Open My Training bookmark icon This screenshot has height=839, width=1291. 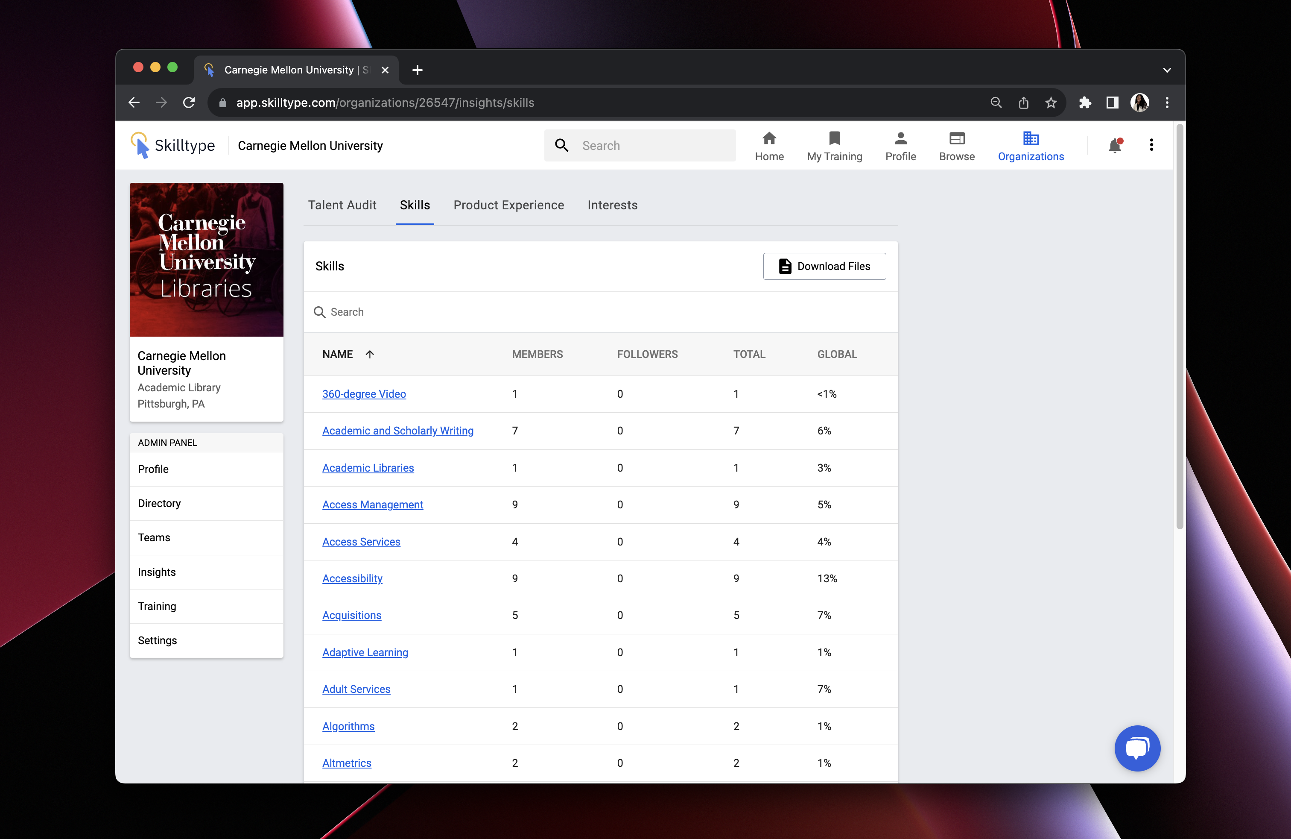coord(834,139)
